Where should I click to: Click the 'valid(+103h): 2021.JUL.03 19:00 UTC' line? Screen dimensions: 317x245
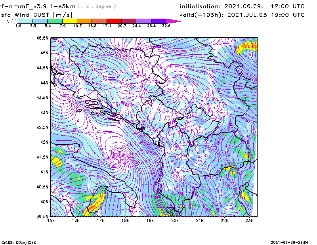pos(242,15)
